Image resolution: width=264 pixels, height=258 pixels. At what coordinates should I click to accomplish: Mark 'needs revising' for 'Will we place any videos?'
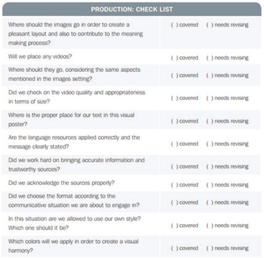pyautogui.click(x=208, y=58)
